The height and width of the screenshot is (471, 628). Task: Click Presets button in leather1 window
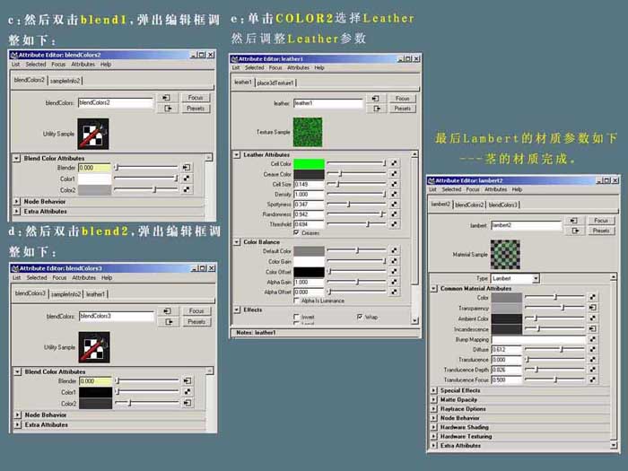[x=403, y=109]
